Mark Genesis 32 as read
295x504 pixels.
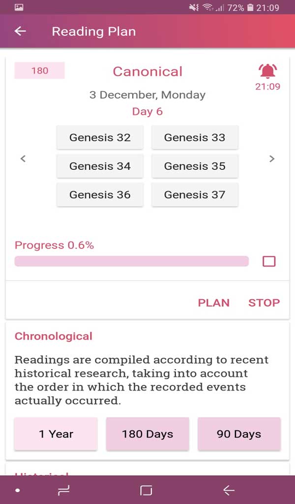point(100,137)
